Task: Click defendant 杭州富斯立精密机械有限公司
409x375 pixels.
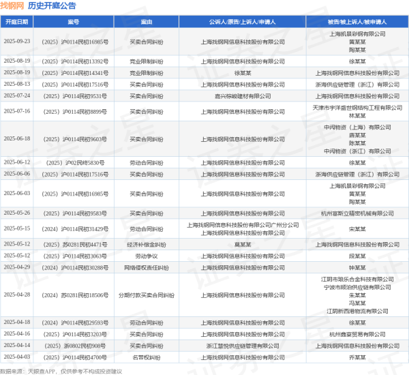Action: [357, 213]
